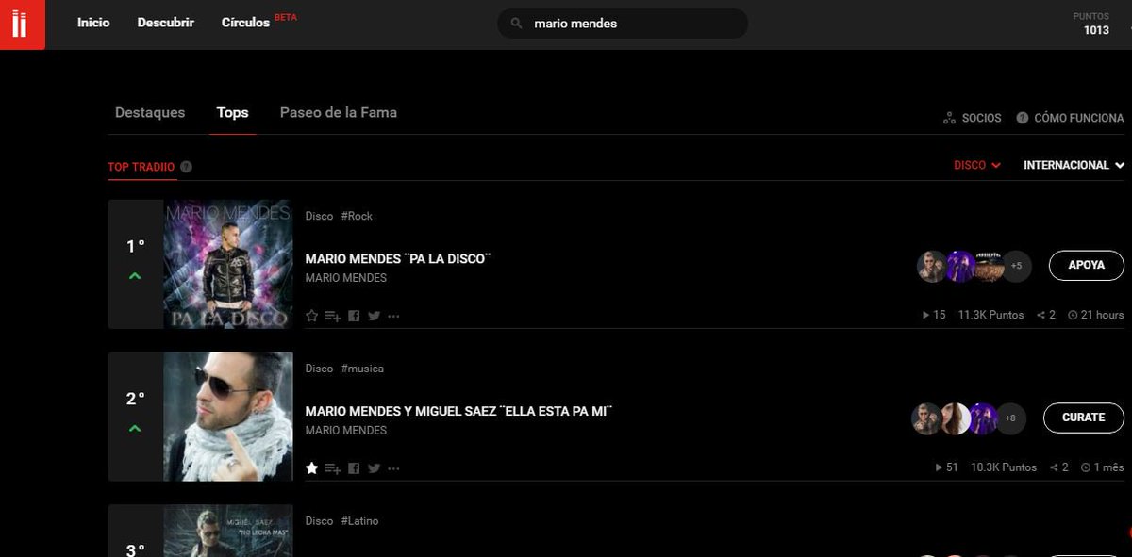Favorite the PA LA DISCO track star
Screen dimensions: 1132x557
click(x=312, y=316)
